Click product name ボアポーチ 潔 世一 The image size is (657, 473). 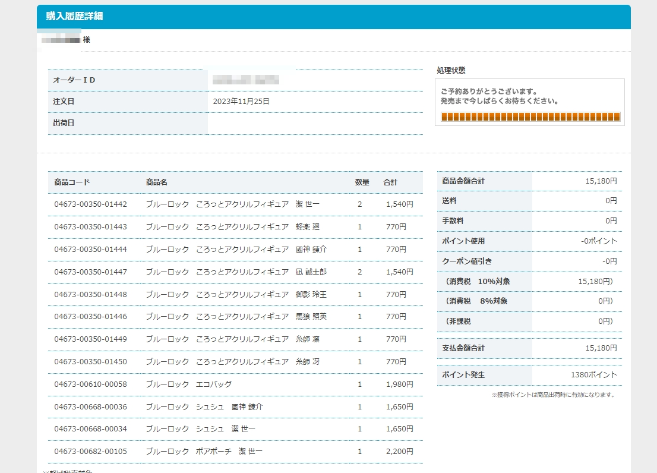[229, 451]
